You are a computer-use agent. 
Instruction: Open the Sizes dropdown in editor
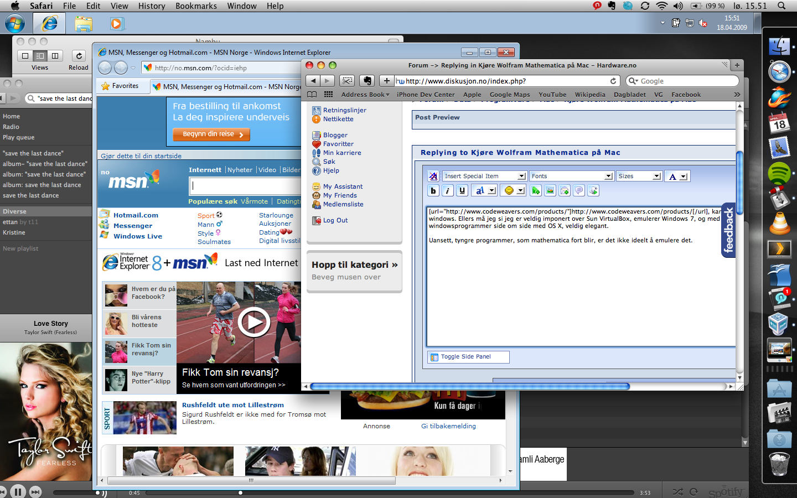(x=639, y=176)
